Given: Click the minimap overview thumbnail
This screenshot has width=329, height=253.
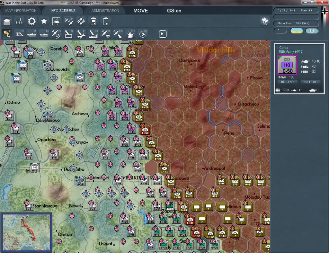Looking at the screenshot, I should (x=26, y=232).
